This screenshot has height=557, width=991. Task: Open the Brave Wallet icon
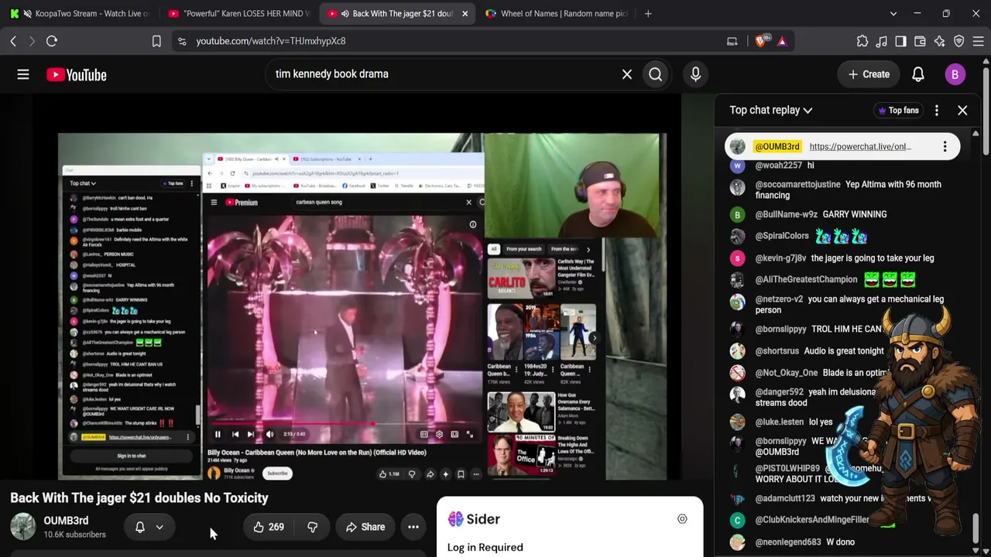(920, 41)
